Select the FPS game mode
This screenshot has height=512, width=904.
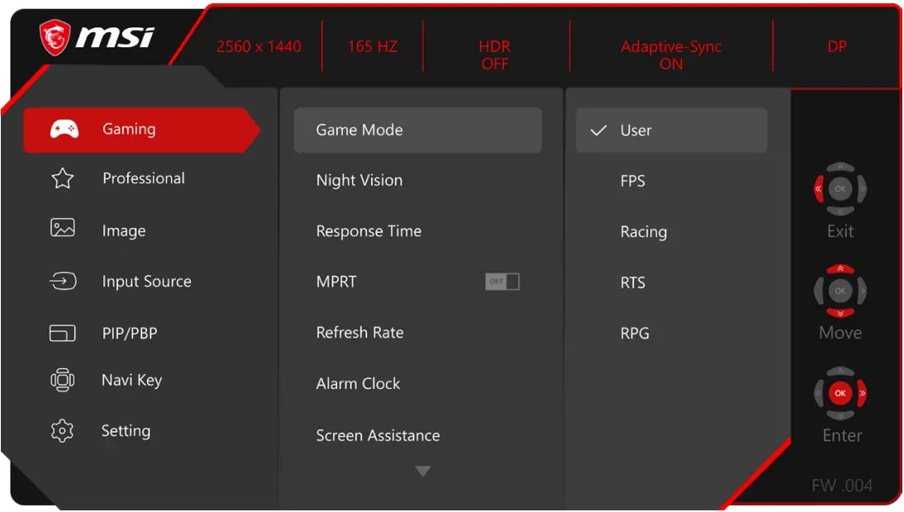633,181
